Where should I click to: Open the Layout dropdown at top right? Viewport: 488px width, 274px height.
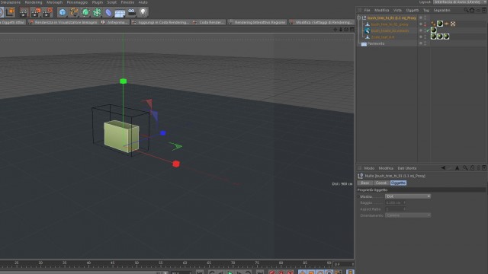click(x=460, y=2)
